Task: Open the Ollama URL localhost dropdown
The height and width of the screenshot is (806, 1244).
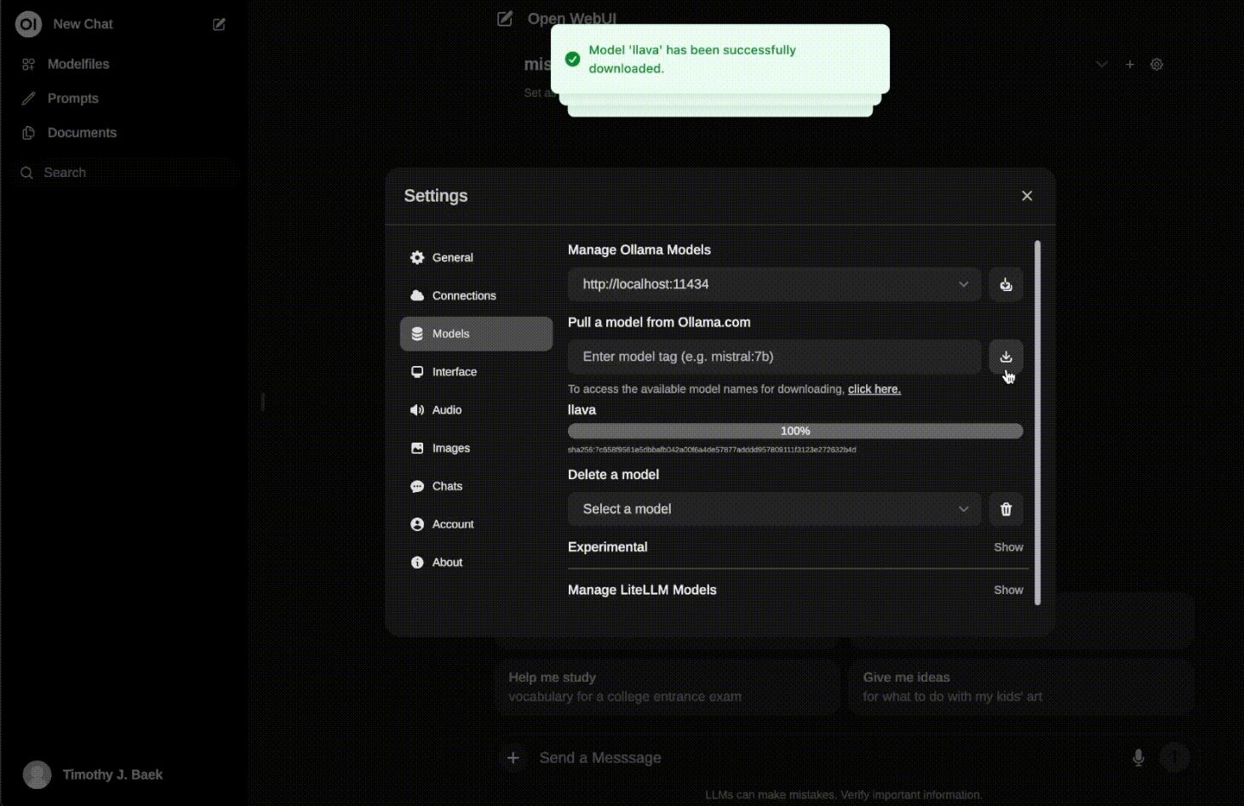Action: [x=774, y=284]
